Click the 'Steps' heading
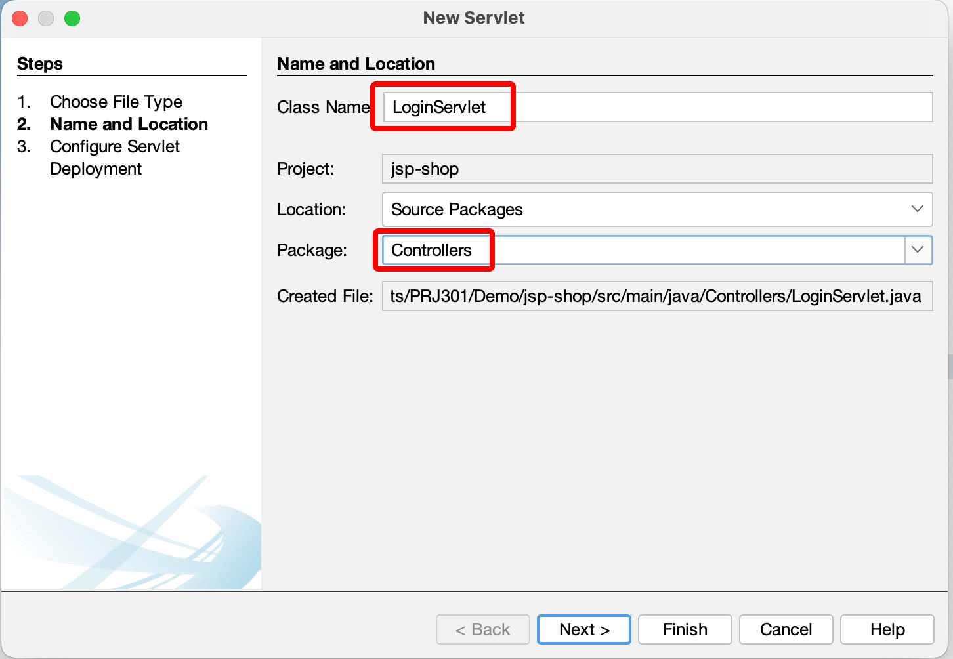Screen dimensions: 953x659 [40, 64]
